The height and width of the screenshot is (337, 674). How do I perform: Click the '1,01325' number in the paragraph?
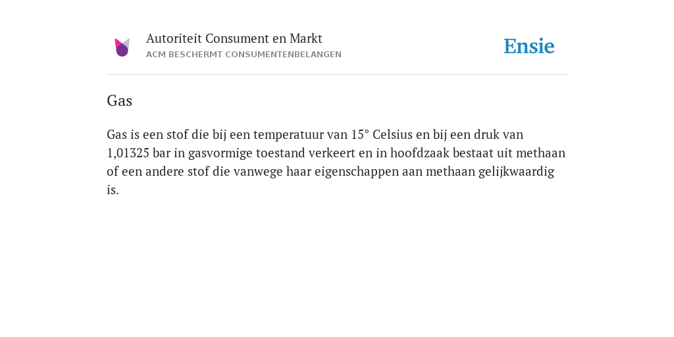[x=128, y=153]
